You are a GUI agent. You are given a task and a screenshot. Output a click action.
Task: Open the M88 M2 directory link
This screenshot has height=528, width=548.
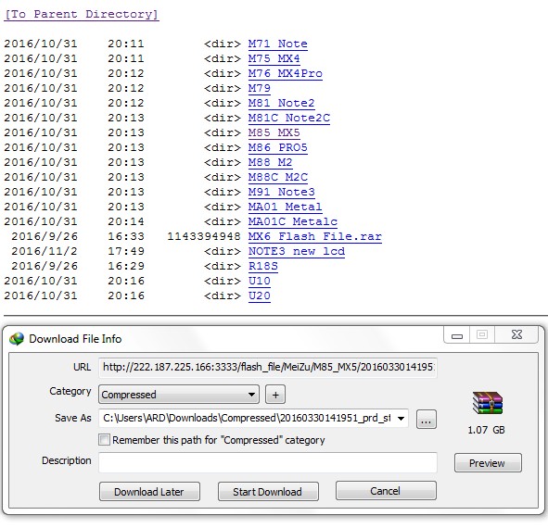point(270,162)
